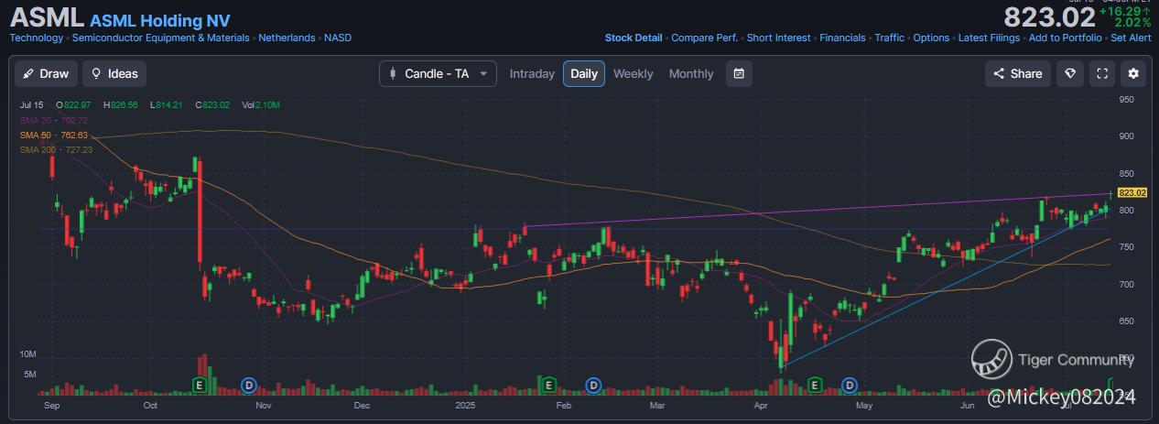The height and width of the screenshot is (424, 1159).
Task: Open the Options page link
Action: pos(931,38)
